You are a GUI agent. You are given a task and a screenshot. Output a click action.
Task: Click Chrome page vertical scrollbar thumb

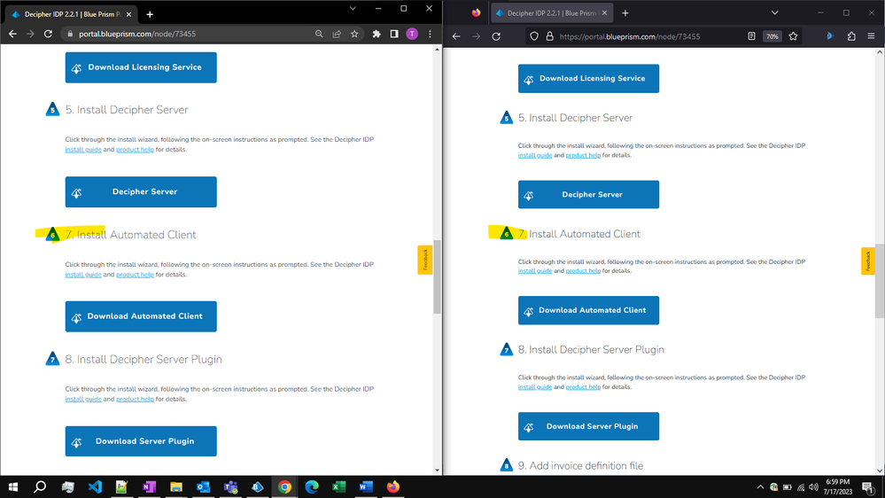tap(437, 276)
